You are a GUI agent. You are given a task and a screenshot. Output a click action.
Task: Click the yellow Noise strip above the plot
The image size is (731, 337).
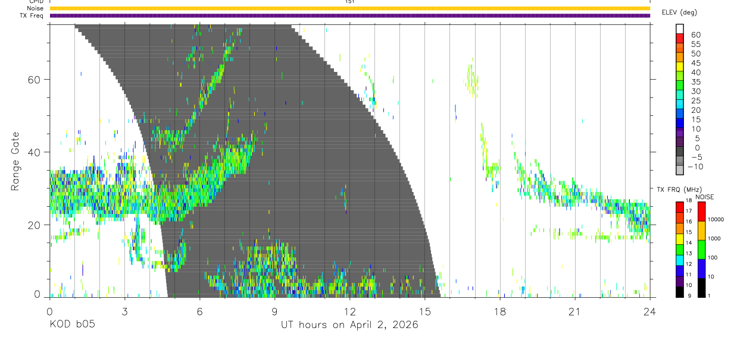349,8
